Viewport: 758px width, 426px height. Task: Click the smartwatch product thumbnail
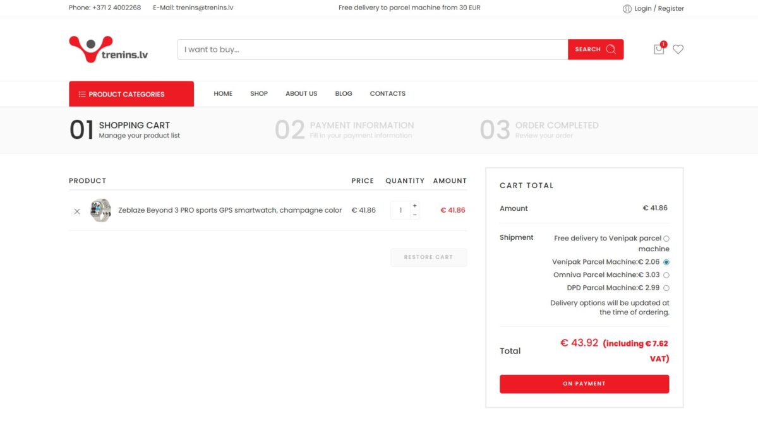[x=100, y=211]
